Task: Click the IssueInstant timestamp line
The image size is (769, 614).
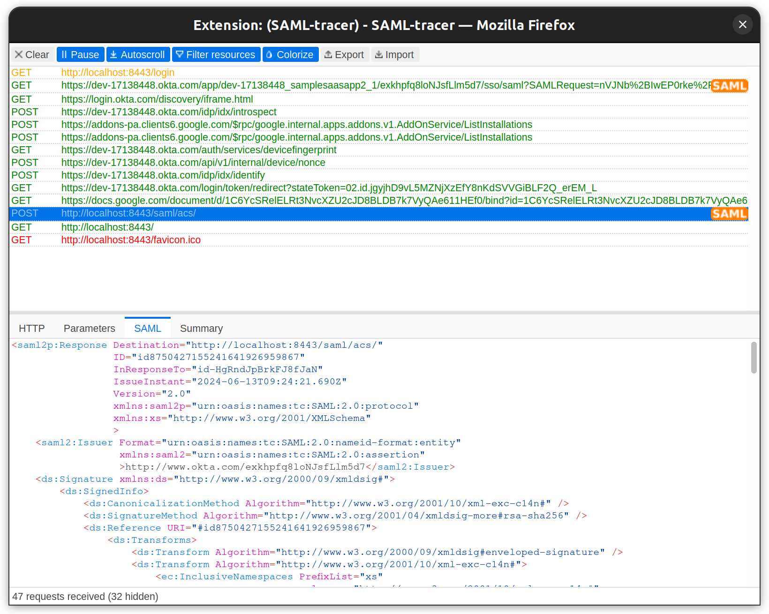Action: click(230, 382)
